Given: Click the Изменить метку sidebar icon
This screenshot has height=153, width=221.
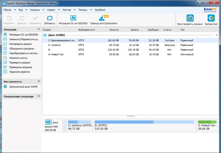Looking at the screenshot, I should tap(5, 58).
